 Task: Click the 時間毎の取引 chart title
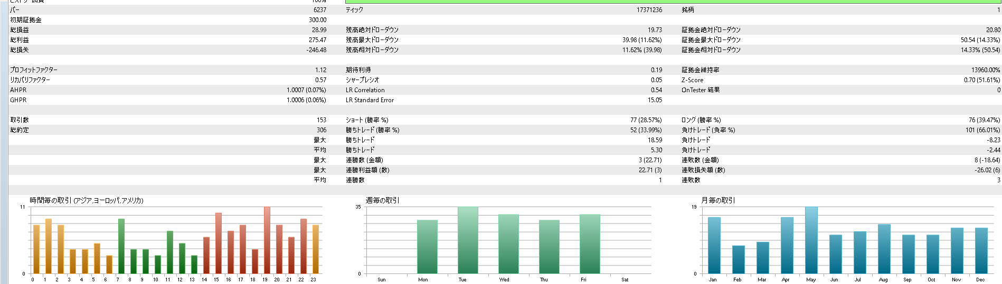(87, 200)
